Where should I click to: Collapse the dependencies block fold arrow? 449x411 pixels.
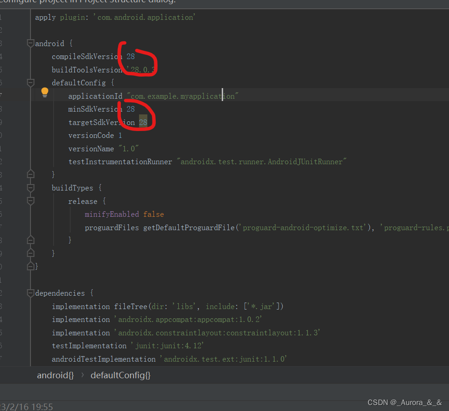(30, 292)
